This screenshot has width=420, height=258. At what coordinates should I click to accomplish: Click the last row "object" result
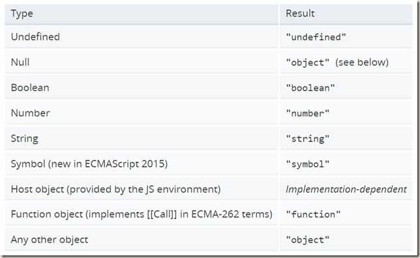[308, 240]
